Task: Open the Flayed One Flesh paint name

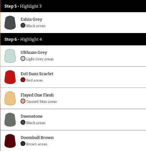Action: pyautogui.click(x=37, y=95)
